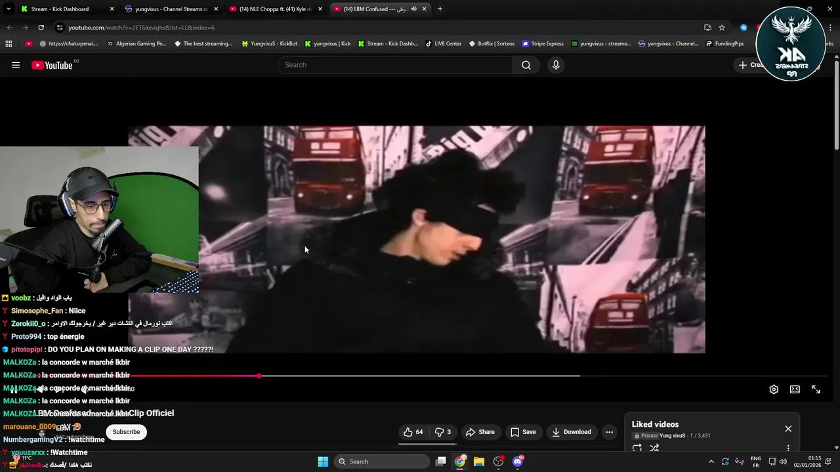The height and width of the screenshot is (472, 840).
Task: Subscribe to the channel
Action: click(x=126, y=432)
